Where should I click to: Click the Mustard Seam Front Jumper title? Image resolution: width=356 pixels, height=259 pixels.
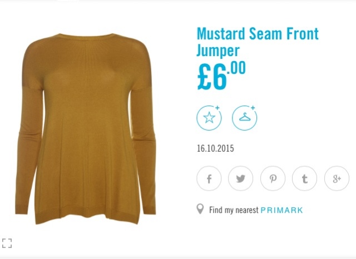(x=258, y=42)
